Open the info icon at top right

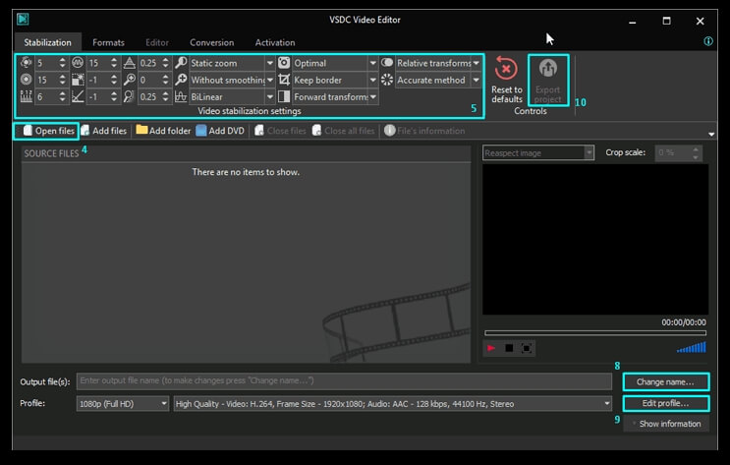coord(708,42)
